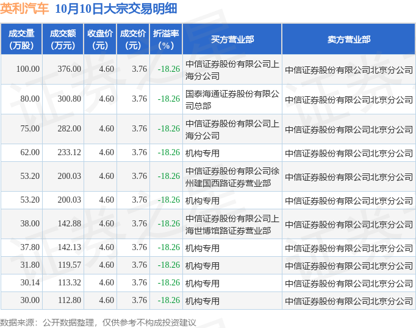Click the 142.88 amount cell

click(69, 224)
